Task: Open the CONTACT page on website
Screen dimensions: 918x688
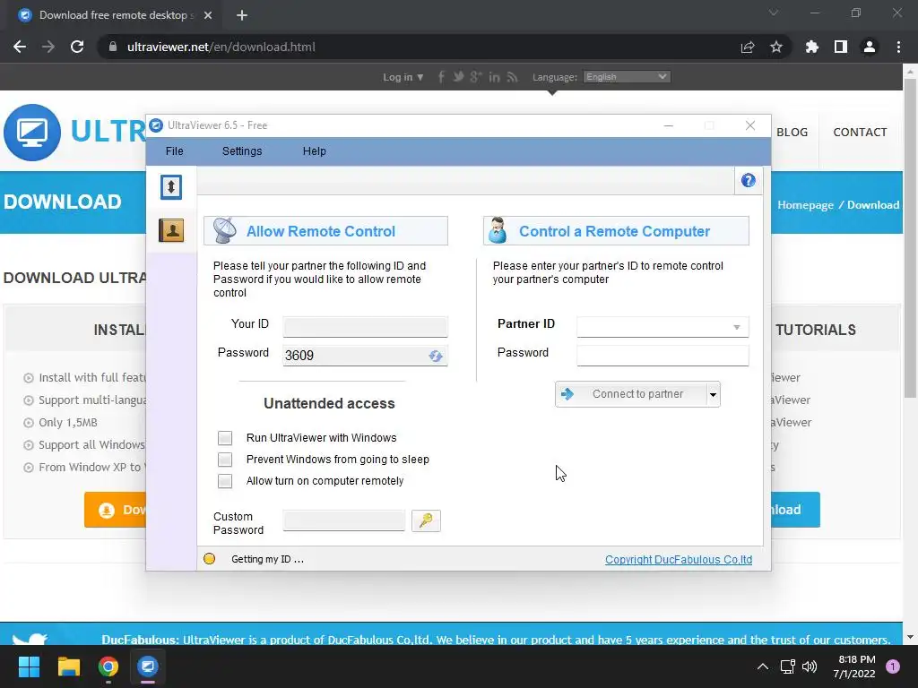Action: click(860, 133)
